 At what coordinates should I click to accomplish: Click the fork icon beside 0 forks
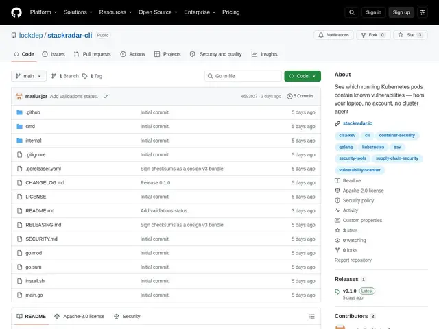click(337, 250)
